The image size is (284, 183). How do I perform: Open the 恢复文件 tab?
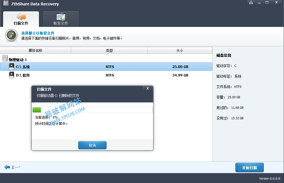coord(61,23)
